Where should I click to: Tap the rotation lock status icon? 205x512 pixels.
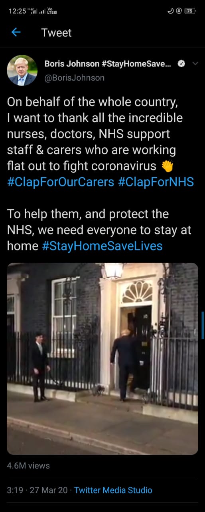(x=179, y=11)
